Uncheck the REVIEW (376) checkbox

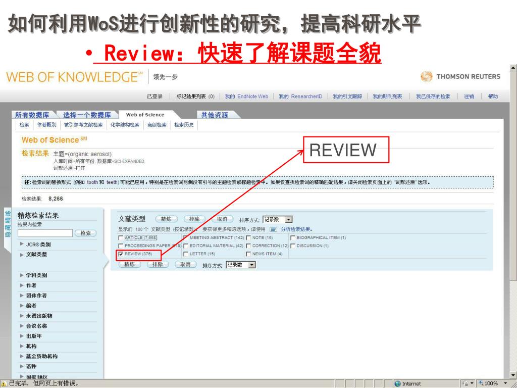[x=121, y=254]
